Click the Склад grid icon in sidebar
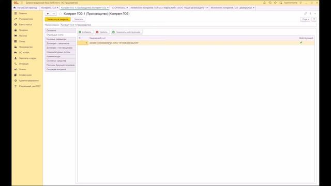Image resolution: width=331 pixels, height=186 pixels. [16, 41]
